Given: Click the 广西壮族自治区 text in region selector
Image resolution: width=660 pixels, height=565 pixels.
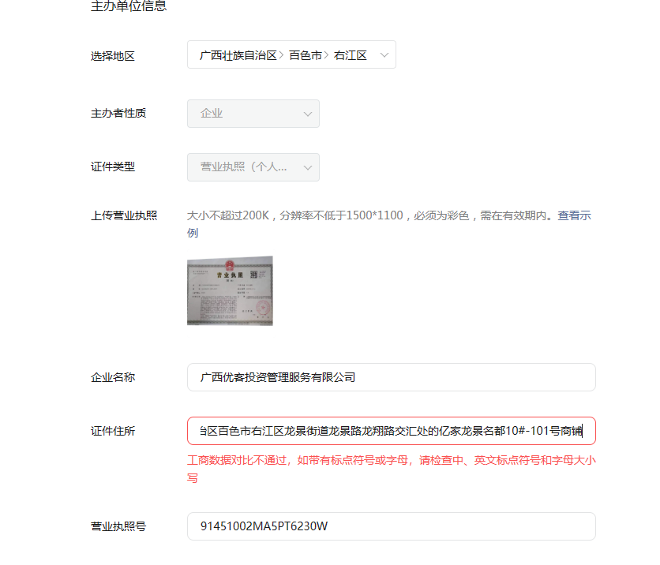Looking at the screenshot, I should click(x=238, y=55).
